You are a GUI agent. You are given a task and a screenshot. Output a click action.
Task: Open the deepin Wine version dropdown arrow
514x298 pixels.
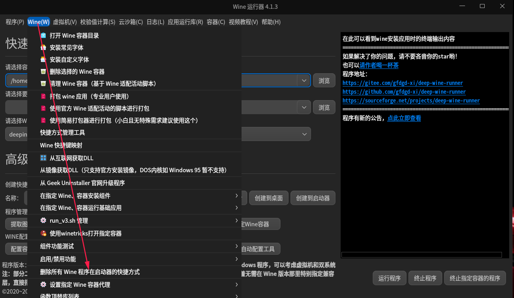(304, 134)
